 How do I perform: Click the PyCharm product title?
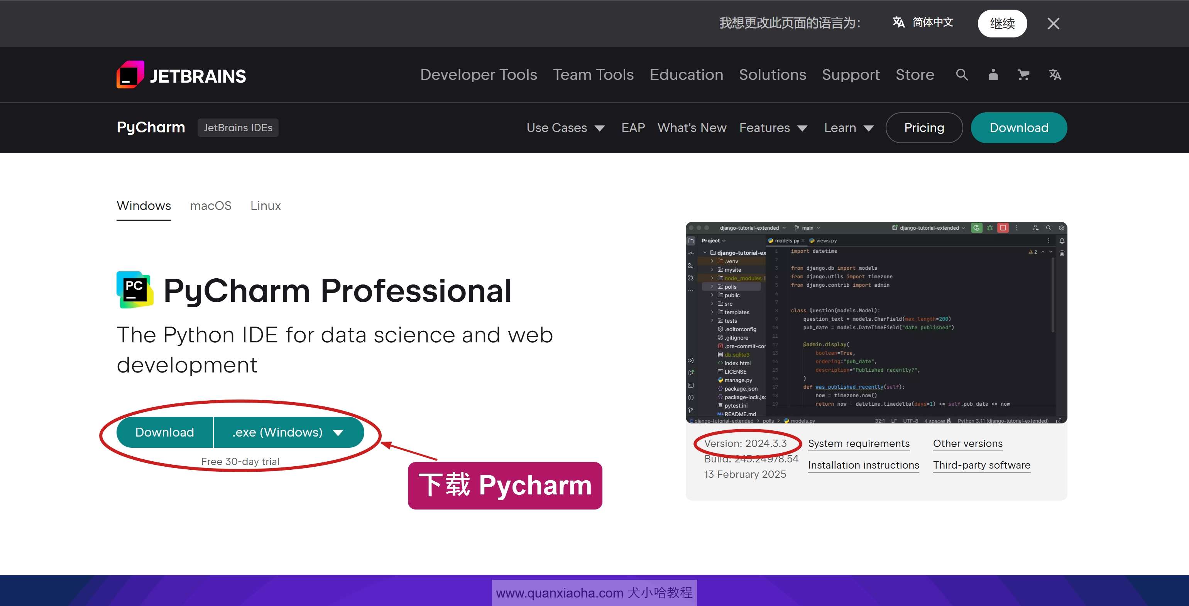coord(151,127)
